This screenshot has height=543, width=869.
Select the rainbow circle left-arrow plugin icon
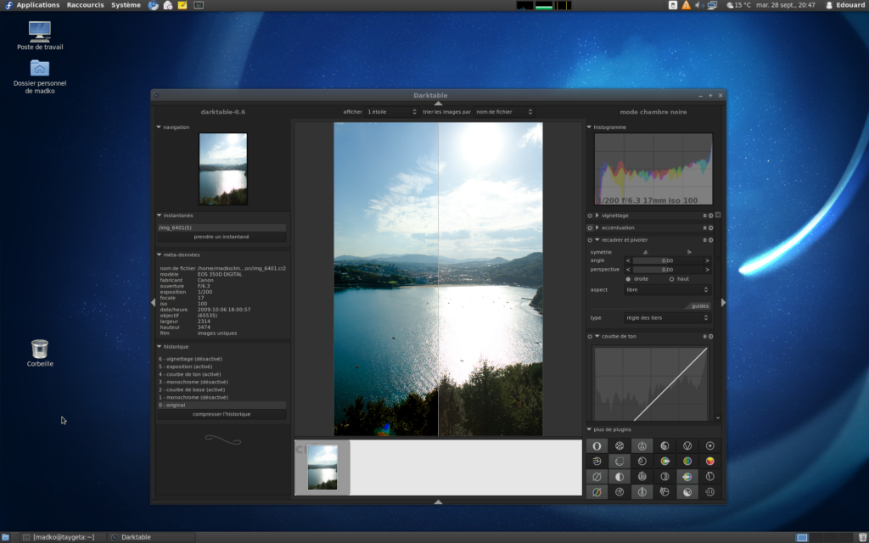(x=687, y=477)
